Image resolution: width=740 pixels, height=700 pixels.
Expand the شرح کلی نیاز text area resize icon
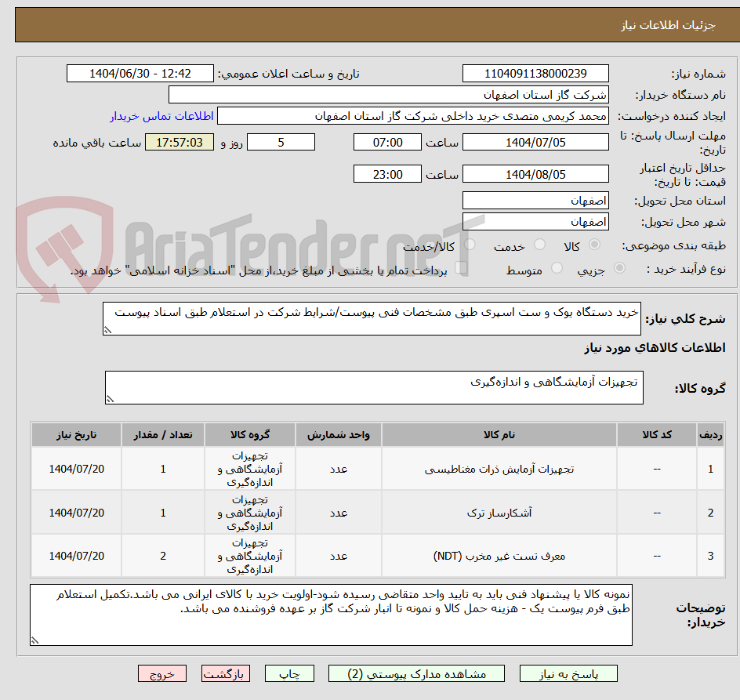110,328
